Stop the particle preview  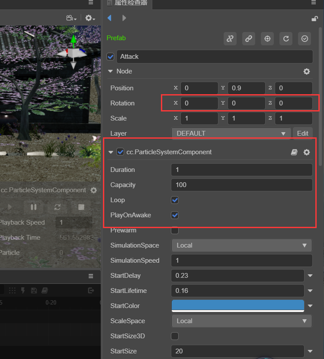point(81,207)
